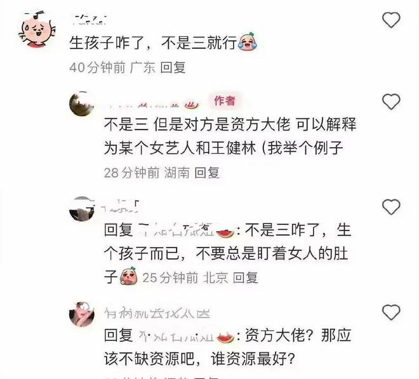Like the reply asking '谁资源最好'
This screenshot has width=419, height=379.
pos(391,312)
